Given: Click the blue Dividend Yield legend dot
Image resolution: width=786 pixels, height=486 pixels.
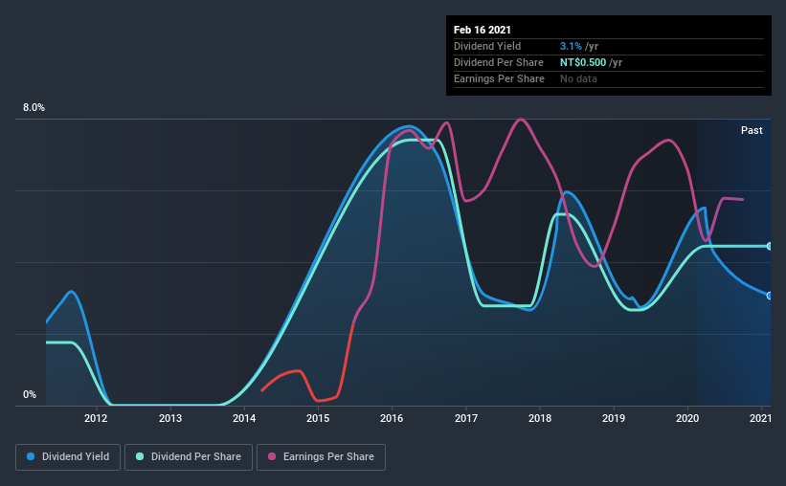Looking at the screenshot, I should pyautogui.click(x=31, y=456).
